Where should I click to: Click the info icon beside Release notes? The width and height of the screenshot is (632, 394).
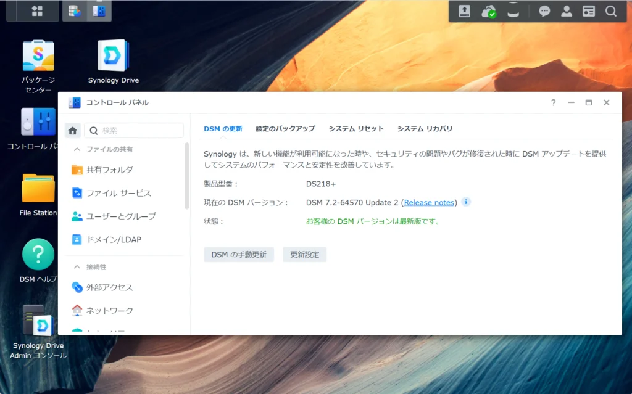pos(466,202)
